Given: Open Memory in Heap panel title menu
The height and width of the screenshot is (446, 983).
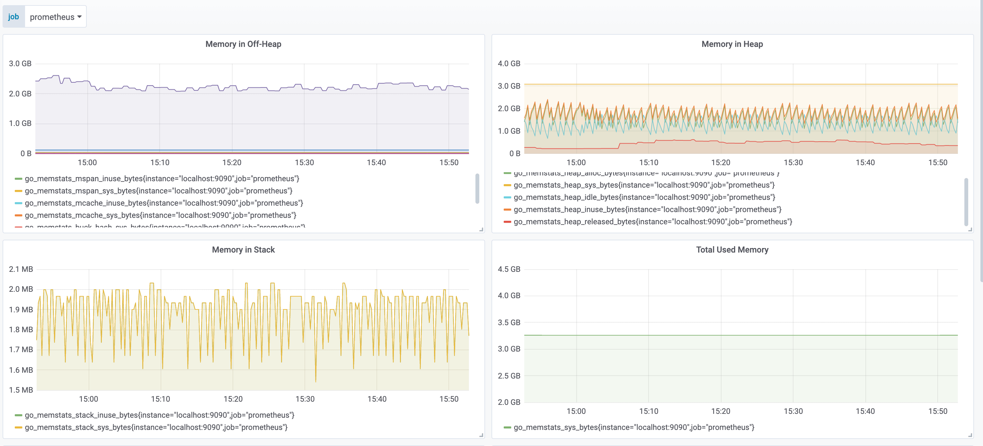Looking at the screenshot, I should click(732, 44).
